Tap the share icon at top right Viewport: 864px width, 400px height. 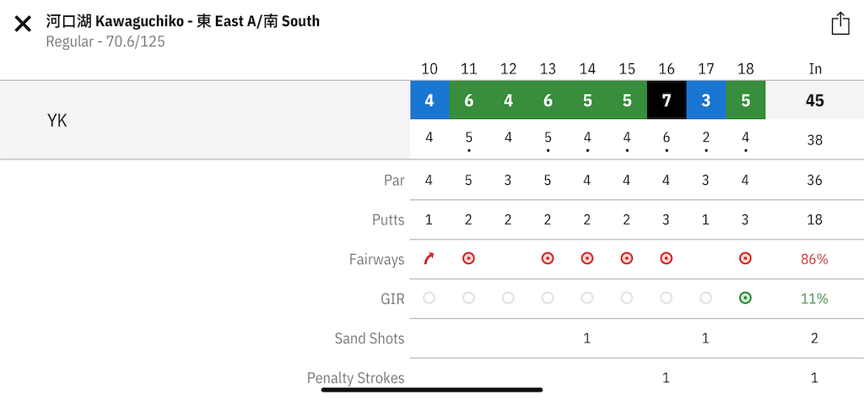(840, 24)
